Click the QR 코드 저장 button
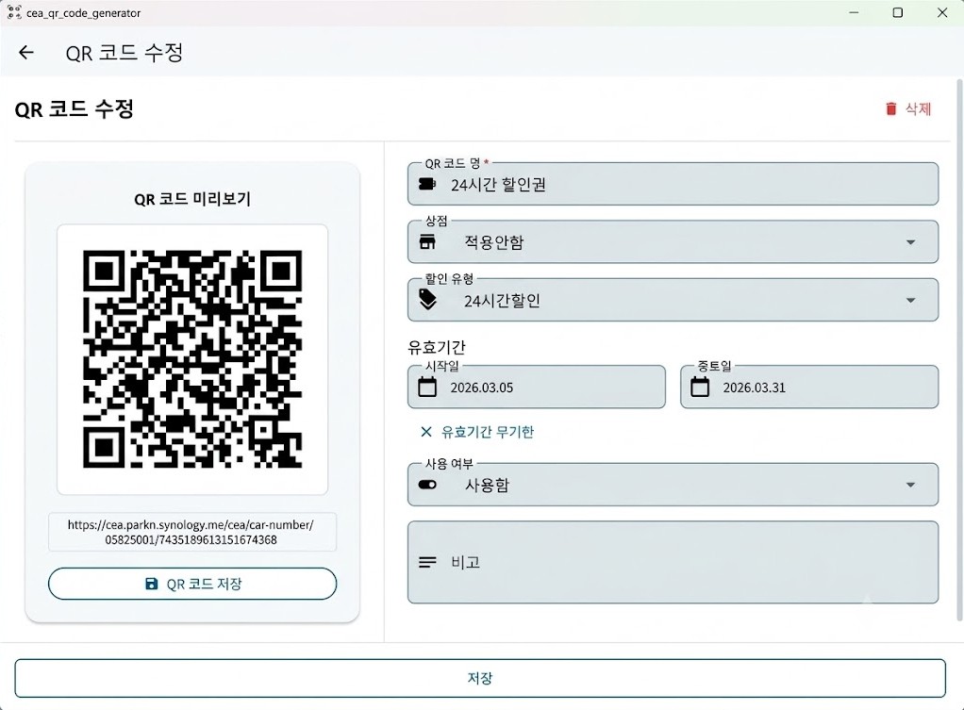 pyautogui.click(x=192, y=584)
